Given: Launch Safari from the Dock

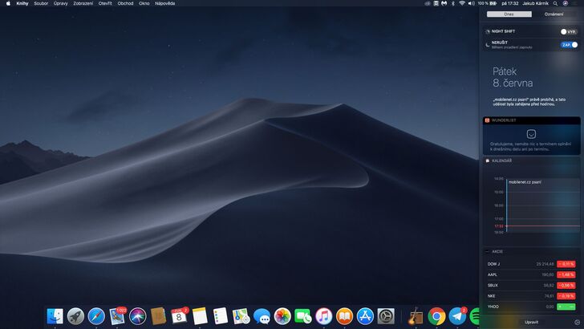Looking at the screenshot, I should [x=96, y=316].
